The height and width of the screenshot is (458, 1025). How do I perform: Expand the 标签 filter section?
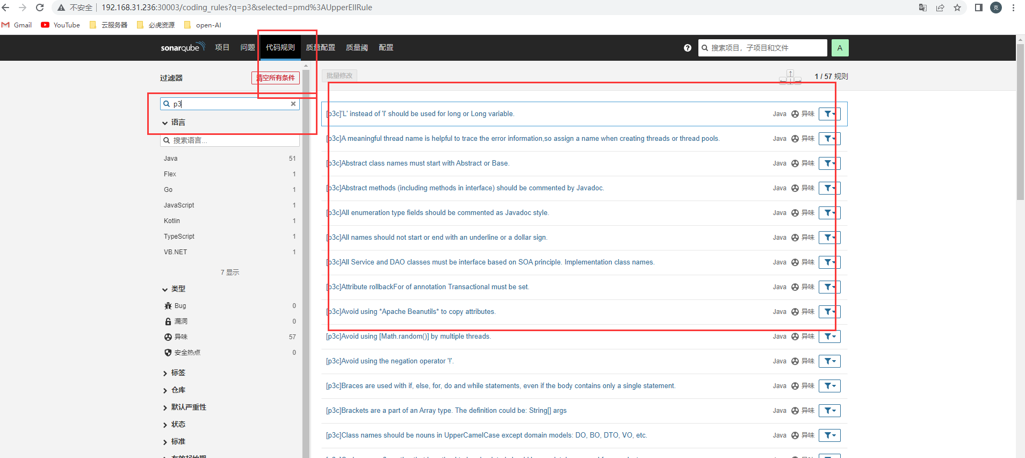pos(174,373)
